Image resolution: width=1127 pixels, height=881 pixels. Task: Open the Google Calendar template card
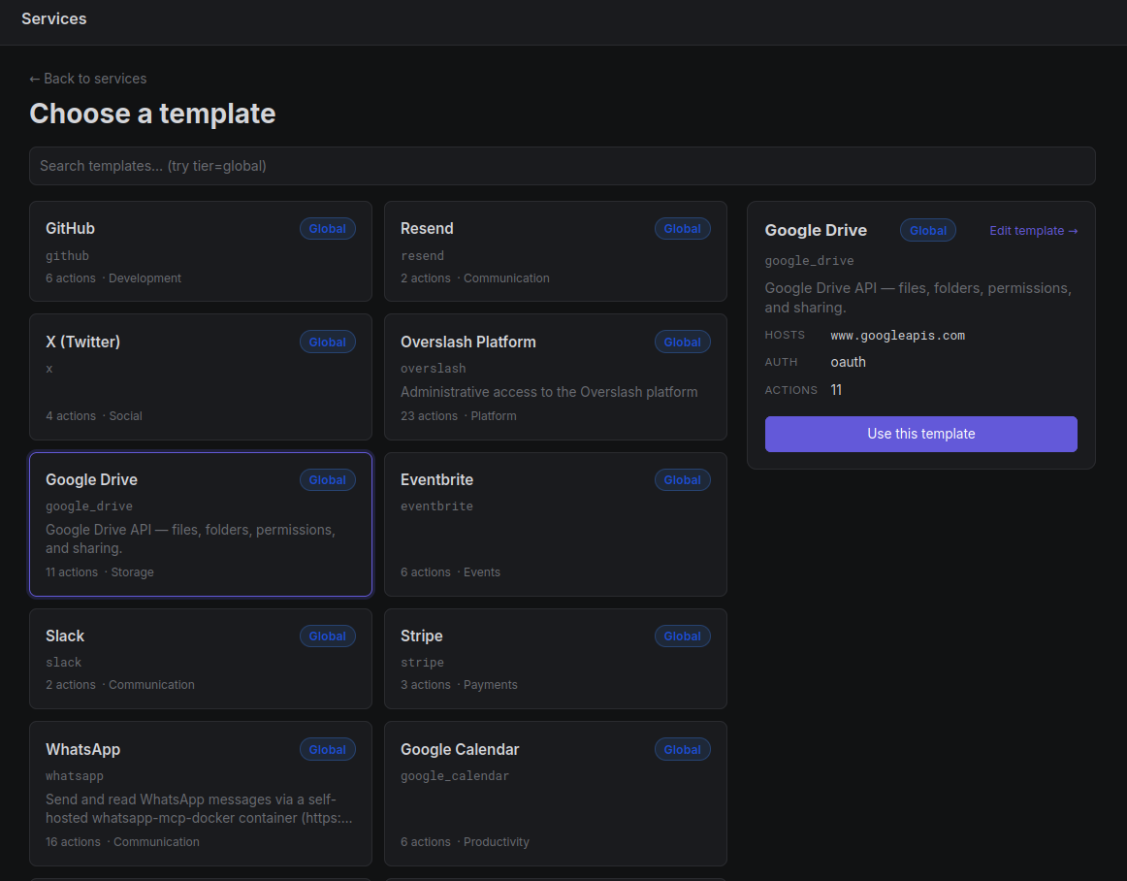(556, 794)
